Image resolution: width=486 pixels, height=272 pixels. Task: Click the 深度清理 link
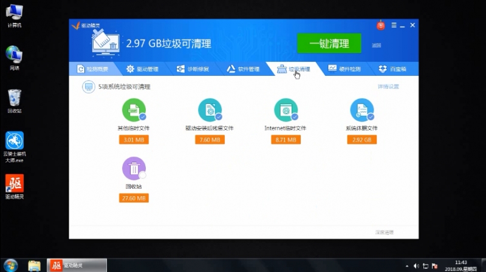point(385,232)
